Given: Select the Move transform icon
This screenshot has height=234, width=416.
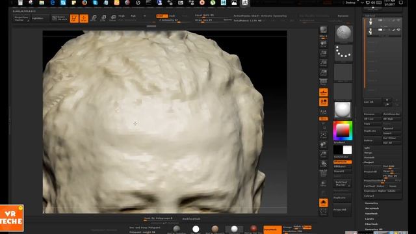Looking at the screenshot, I should pyautogui.click(x=94, y=18).
